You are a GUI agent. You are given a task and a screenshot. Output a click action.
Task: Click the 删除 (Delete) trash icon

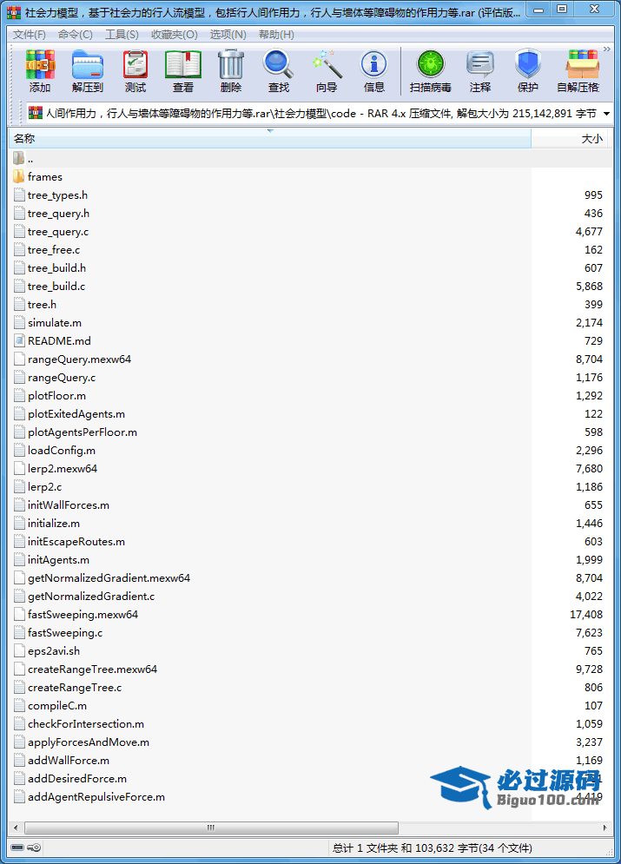click(231, 70)
